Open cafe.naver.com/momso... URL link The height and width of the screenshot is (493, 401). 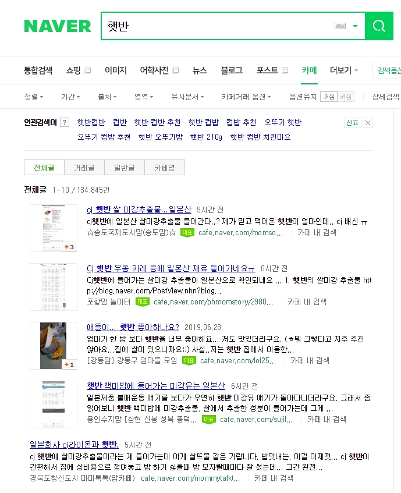tap(240, 233)
